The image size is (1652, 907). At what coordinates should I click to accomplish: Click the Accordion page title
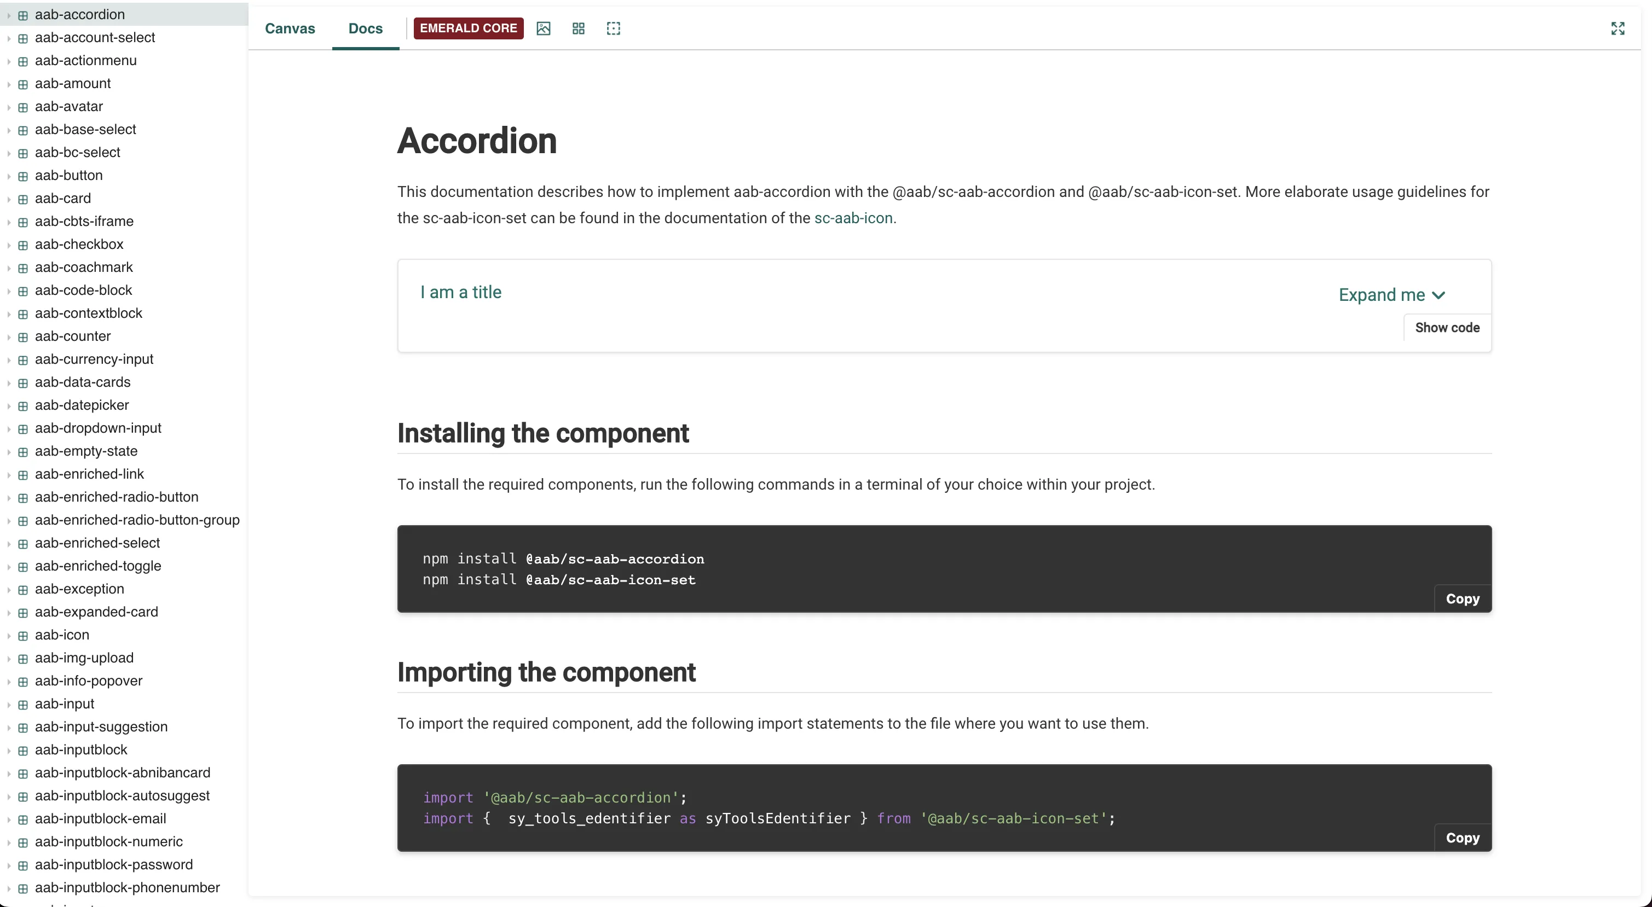pos(477,141)
